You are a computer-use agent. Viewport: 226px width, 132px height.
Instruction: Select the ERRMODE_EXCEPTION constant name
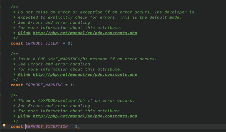pos(47,127)
